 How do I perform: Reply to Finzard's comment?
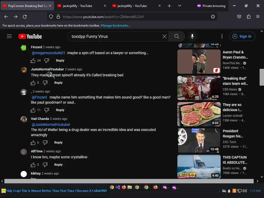(60, 60)
